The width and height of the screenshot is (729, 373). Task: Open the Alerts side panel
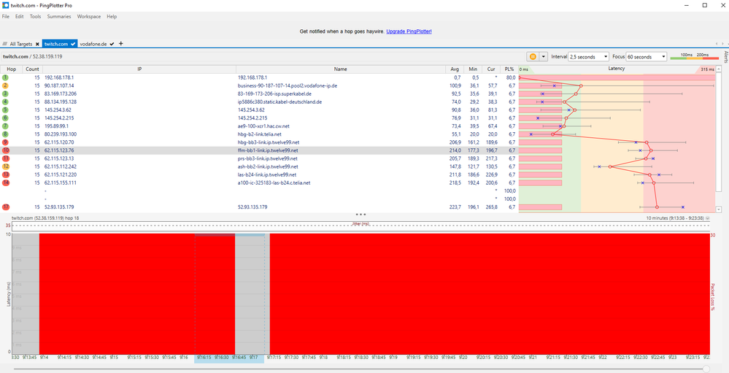[x=725, y=57]
